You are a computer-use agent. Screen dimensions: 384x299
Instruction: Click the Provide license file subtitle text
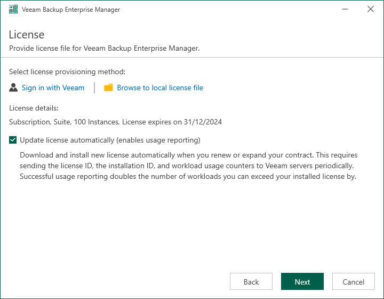tap(105, 48)
